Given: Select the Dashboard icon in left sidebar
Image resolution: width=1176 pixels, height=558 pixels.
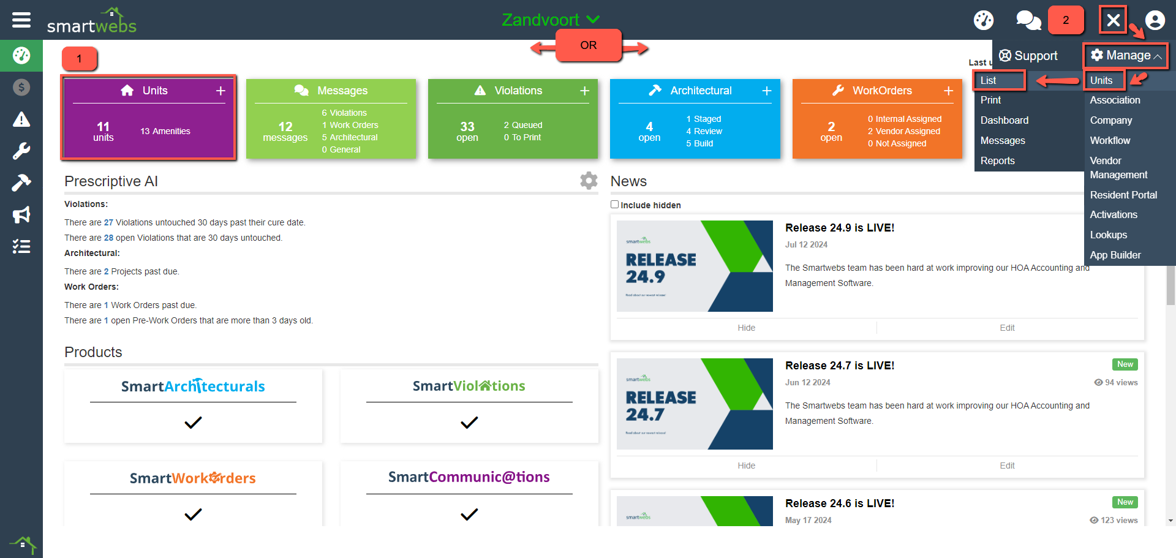Looking at the screenshot, I should [21, 56].
